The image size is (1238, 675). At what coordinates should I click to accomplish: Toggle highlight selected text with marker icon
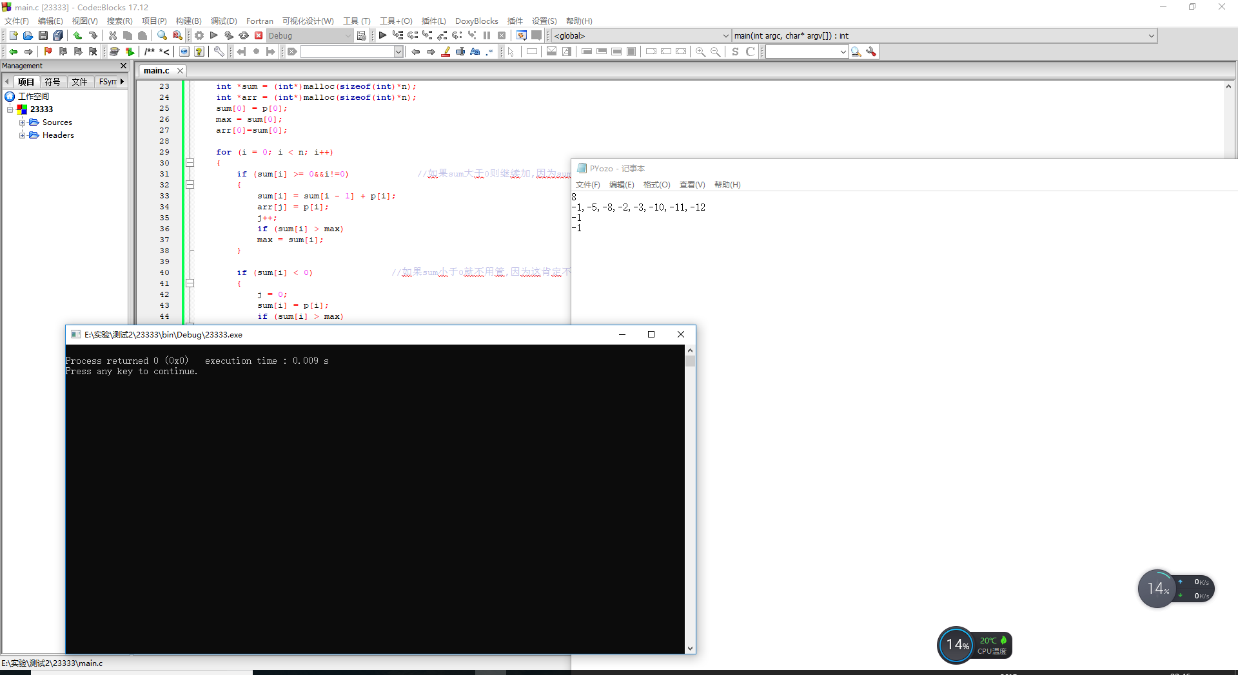(446, 52)
